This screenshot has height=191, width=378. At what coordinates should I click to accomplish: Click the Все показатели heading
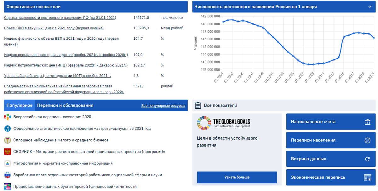coord(220,105)
